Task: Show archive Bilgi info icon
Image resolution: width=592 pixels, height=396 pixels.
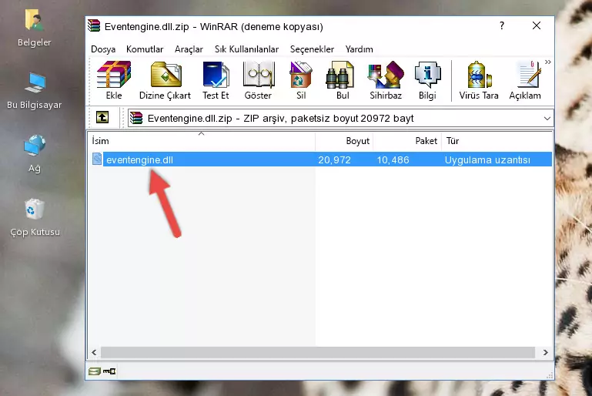Action: tap(427, 80)
